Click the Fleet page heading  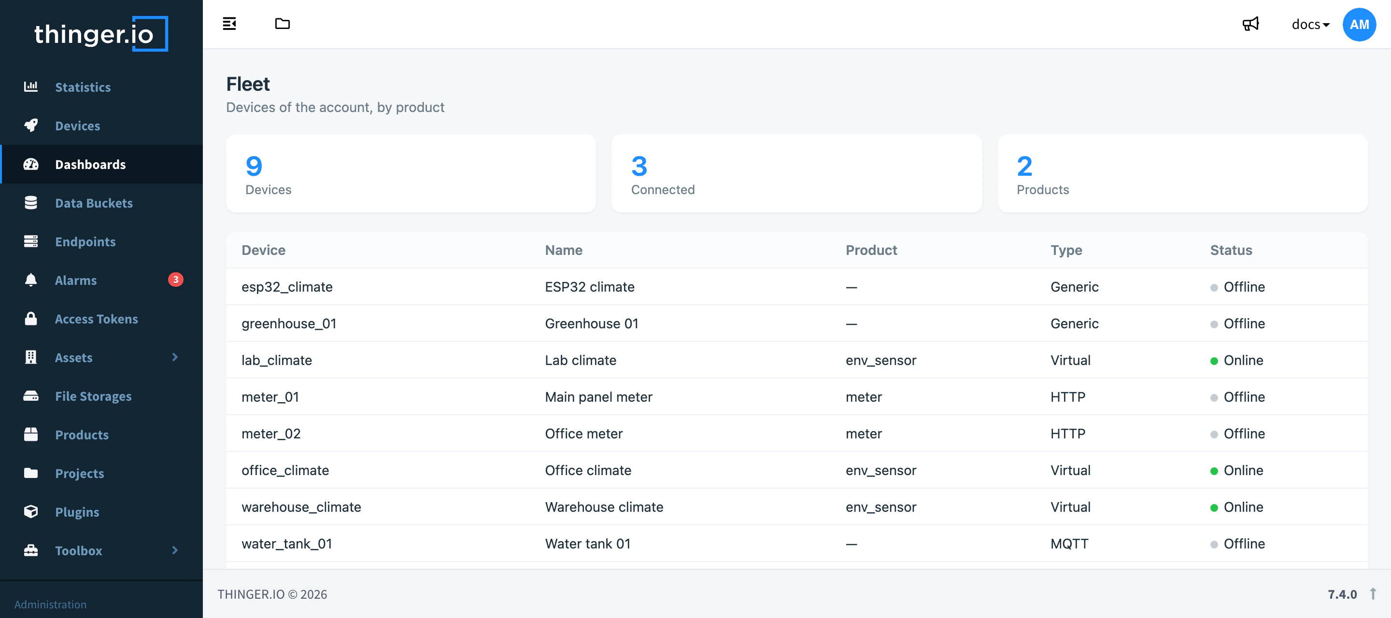coord(248,84)
